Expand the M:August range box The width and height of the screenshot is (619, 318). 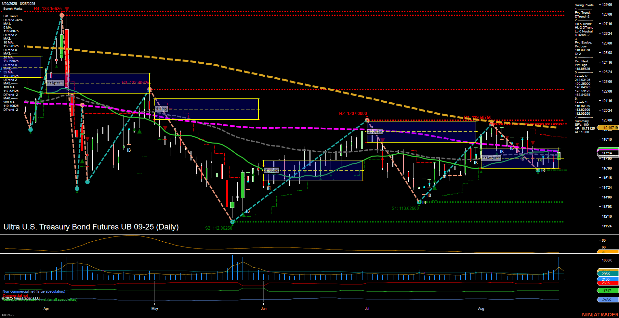(x=491, y=158)
